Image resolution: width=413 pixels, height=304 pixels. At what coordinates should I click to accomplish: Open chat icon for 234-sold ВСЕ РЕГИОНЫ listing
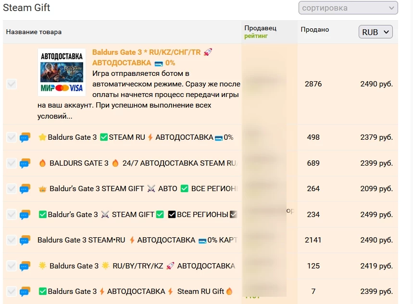25,215
